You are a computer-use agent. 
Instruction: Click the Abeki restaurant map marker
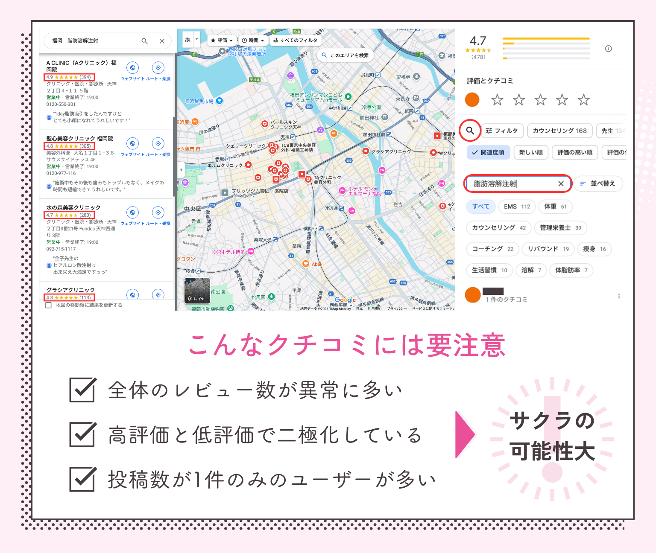[306, 264]
